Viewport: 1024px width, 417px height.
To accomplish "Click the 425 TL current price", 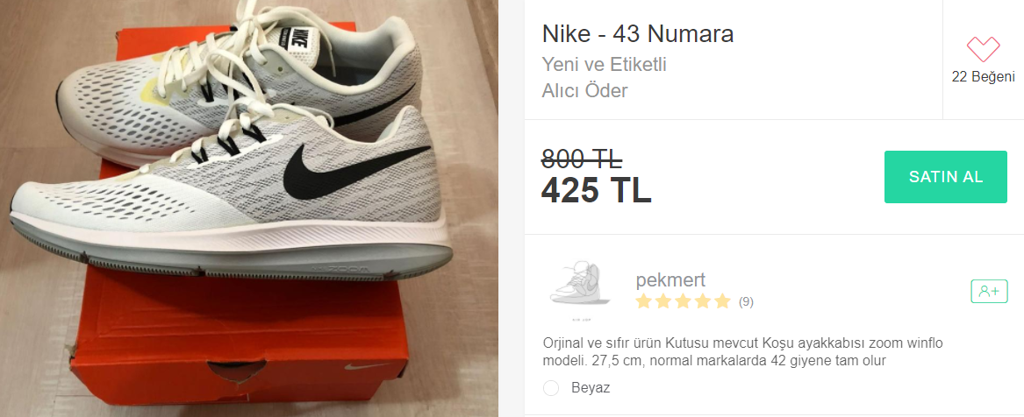I will [597, 190].
